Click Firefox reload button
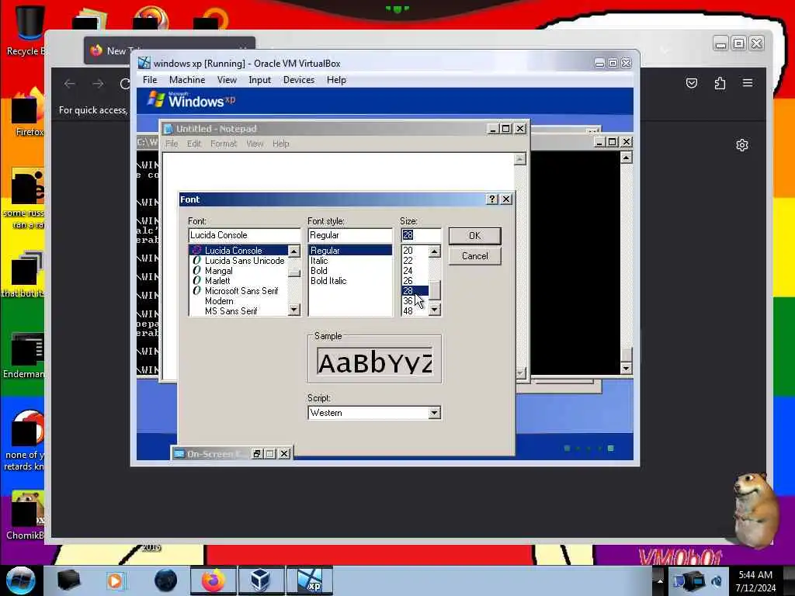This screenshot has width=795, height=596. pos(125,84)
